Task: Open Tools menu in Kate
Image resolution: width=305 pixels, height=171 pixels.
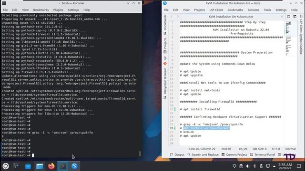Action: pyautogui.click(x=267, y=10)
